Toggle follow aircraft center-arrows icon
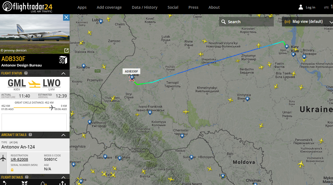Screen dimensions: 333x185 click(25, 183)
